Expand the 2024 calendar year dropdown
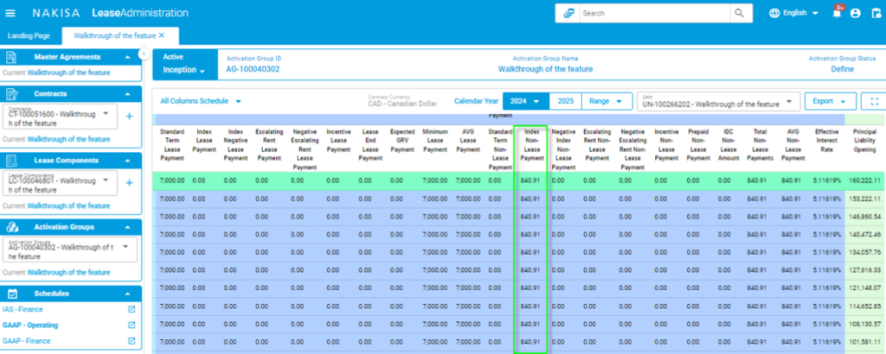Screen dimensions: 886x354 tap(525, 101)
